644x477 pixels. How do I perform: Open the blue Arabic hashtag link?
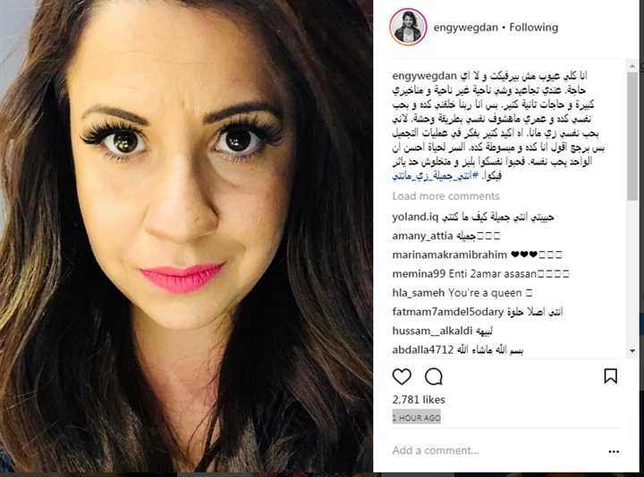pos(435,176)
